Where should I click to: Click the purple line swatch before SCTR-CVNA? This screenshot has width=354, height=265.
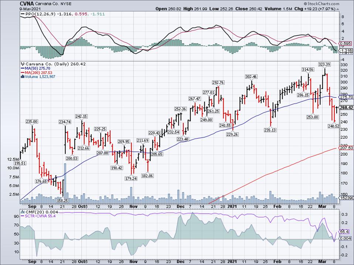23,216
